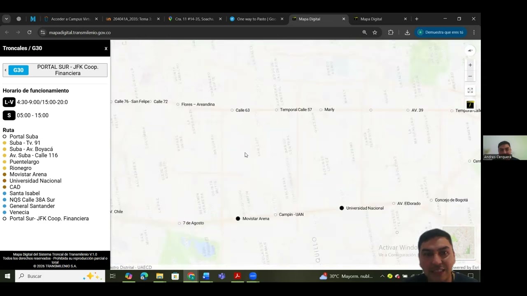527x296 pixels.
Task: Click the site info icon in address bar
Action: [x=43, y=32]
